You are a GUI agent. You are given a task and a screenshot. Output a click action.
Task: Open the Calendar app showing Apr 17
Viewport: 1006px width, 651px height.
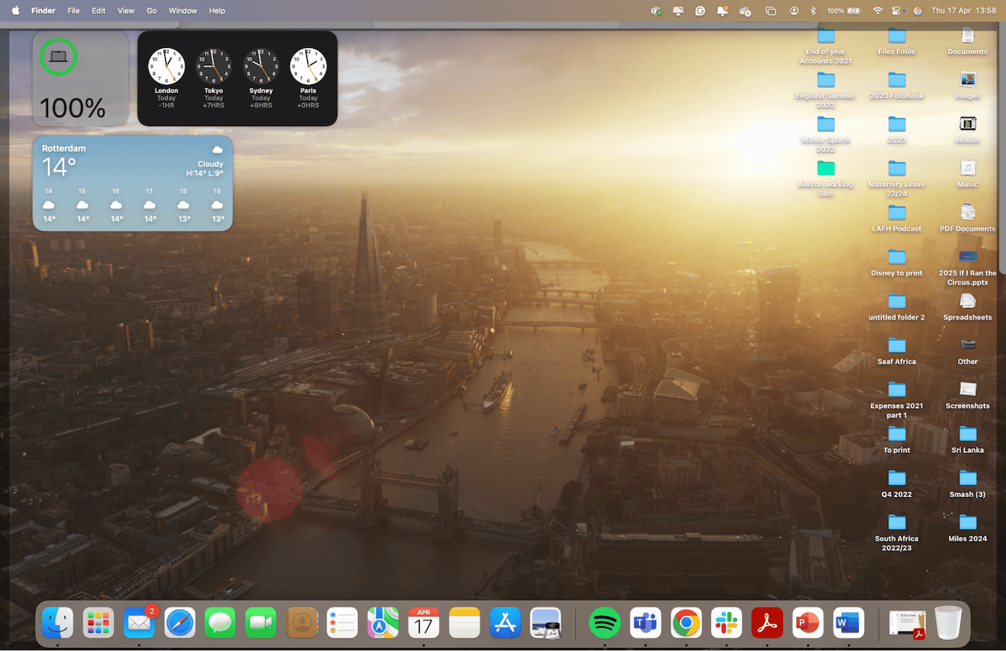[x=423, y=622]
